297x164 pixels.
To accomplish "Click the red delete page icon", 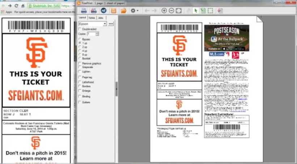I will tap(220, 11).
